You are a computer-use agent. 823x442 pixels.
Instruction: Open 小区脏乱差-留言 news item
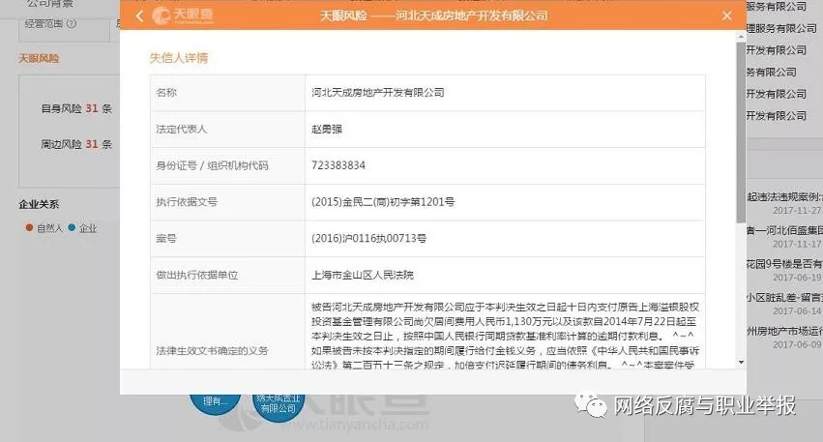[x=784, y=304]
